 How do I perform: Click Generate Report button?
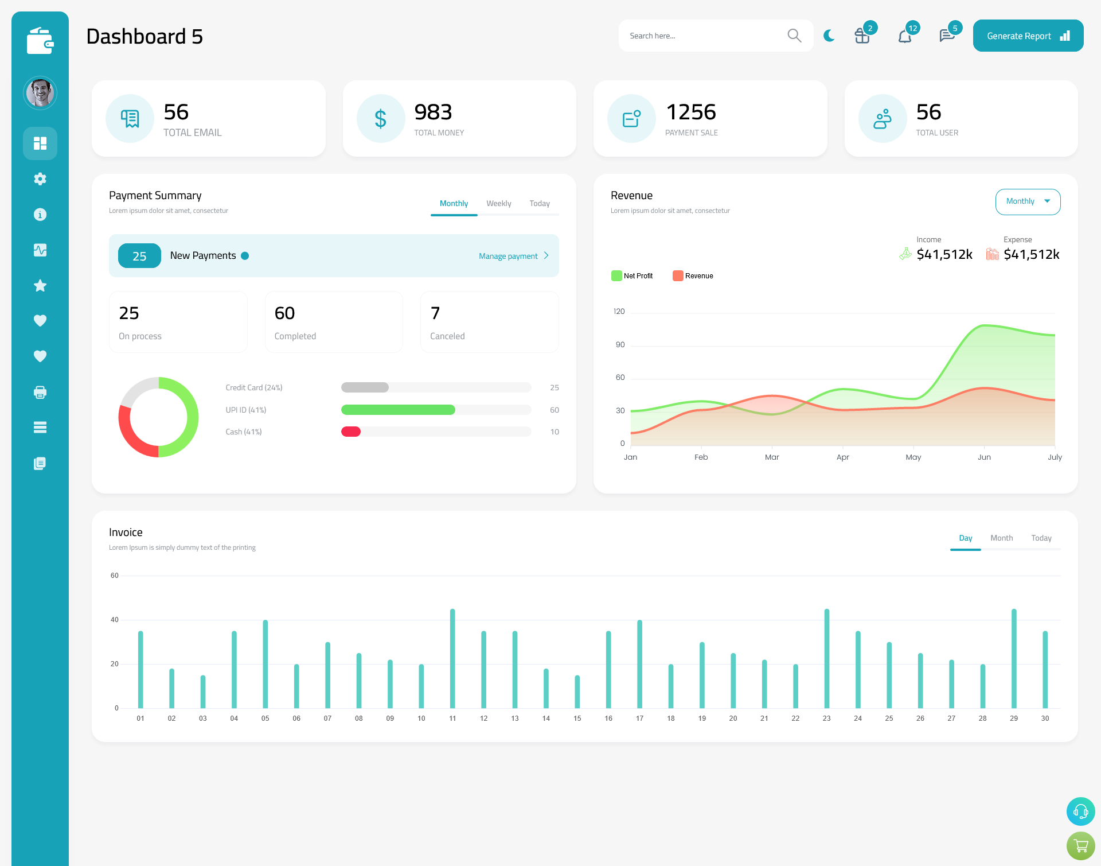point(1027,35)
